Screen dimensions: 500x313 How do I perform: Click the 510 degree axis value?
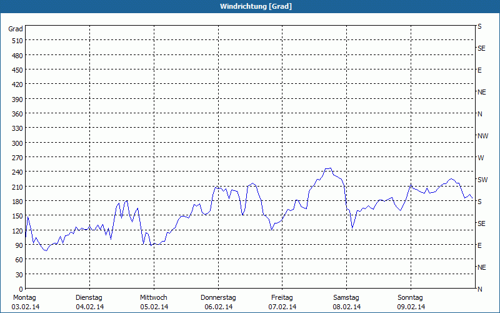(x=17, y=41)
